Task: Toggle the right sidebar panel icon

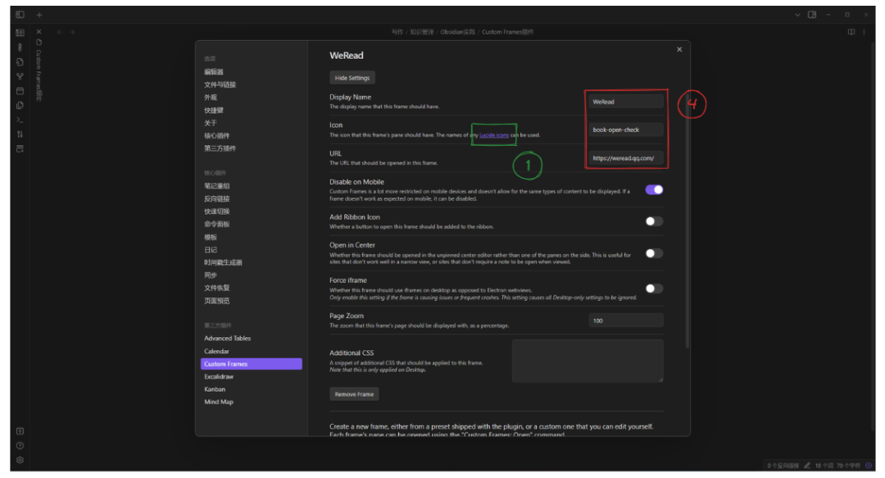Action: pos(812,15)
